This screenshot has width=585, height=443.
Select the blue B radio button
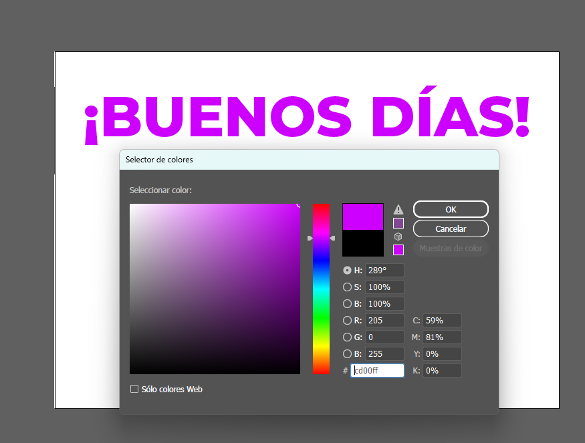click(347, 354)
